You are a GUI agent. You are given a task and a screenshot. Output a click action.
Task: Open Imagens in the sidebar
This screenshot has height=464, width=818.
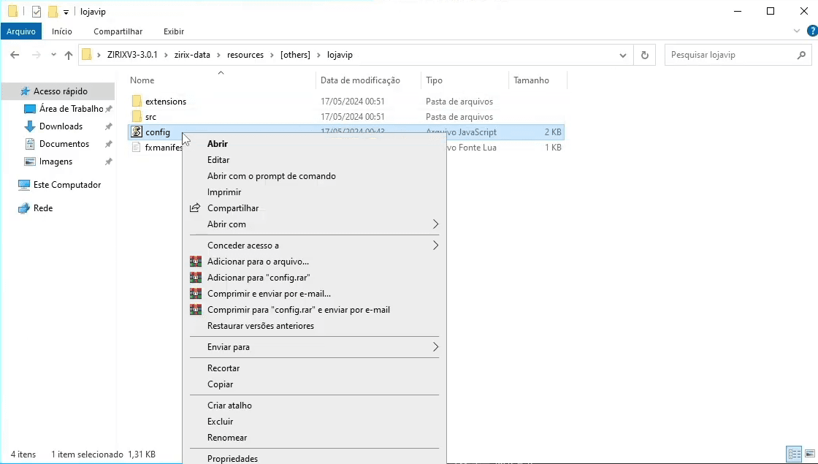point(56,161)
